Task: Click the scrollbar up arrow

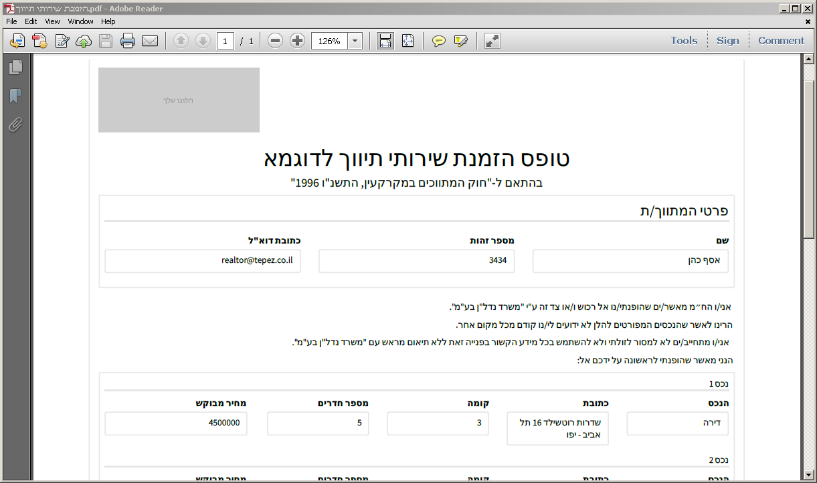Action: pos(809,60)
